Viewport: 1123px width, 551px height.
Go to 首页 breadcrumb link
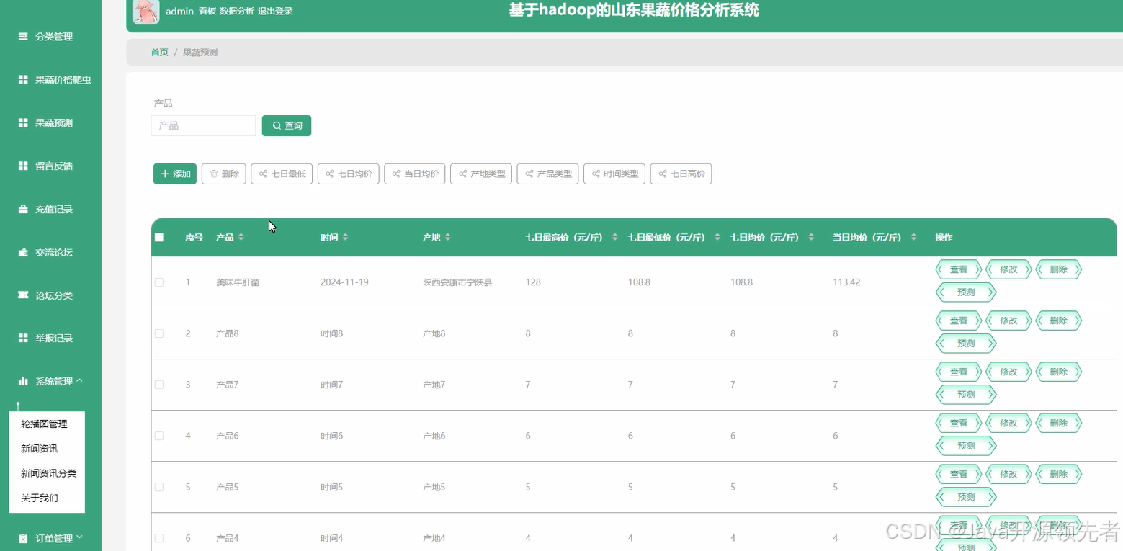click(160, 53)
